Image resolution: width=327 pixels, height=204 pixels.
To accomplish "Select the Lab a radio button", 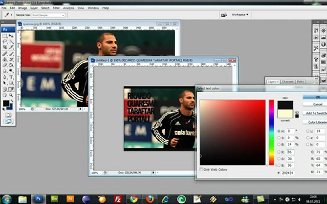I will point(308,138).
